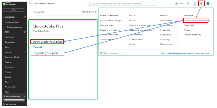
Task: Open Privacy under Profile
Action: 188,30
